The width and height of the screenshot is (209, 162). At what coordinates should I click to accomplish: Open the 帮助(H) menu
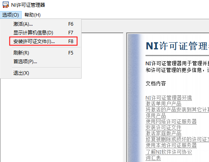tap(32, 15)
